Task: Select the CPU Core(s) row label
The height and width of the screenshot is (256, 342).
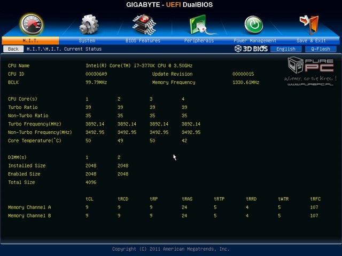Action: (22, 99)
